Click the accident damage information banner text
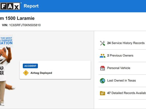This screenshot has width=146, height=109. [6, 41]
